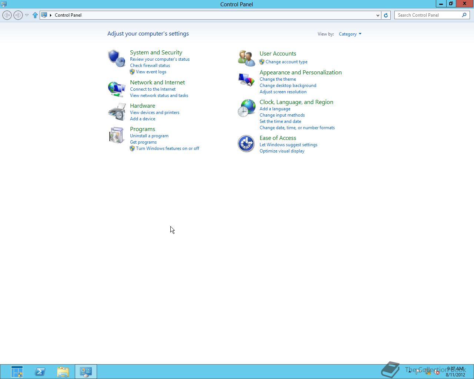Open the Clock, Language, and Region globe icon
The image size is (474, 379).
tap(246, 108)
